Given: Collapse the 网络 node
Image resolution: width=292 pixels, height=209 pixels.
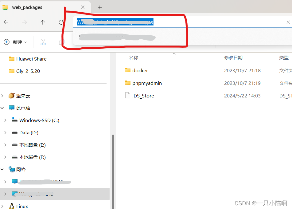Looking at the screenshot, I should [2, 169].
